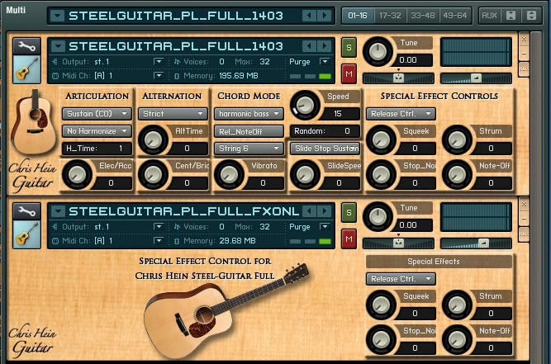This screenshot has height=364, width=551.
Task: Toggle the Slide Stop Sustain button
Action: pos(325,149)
